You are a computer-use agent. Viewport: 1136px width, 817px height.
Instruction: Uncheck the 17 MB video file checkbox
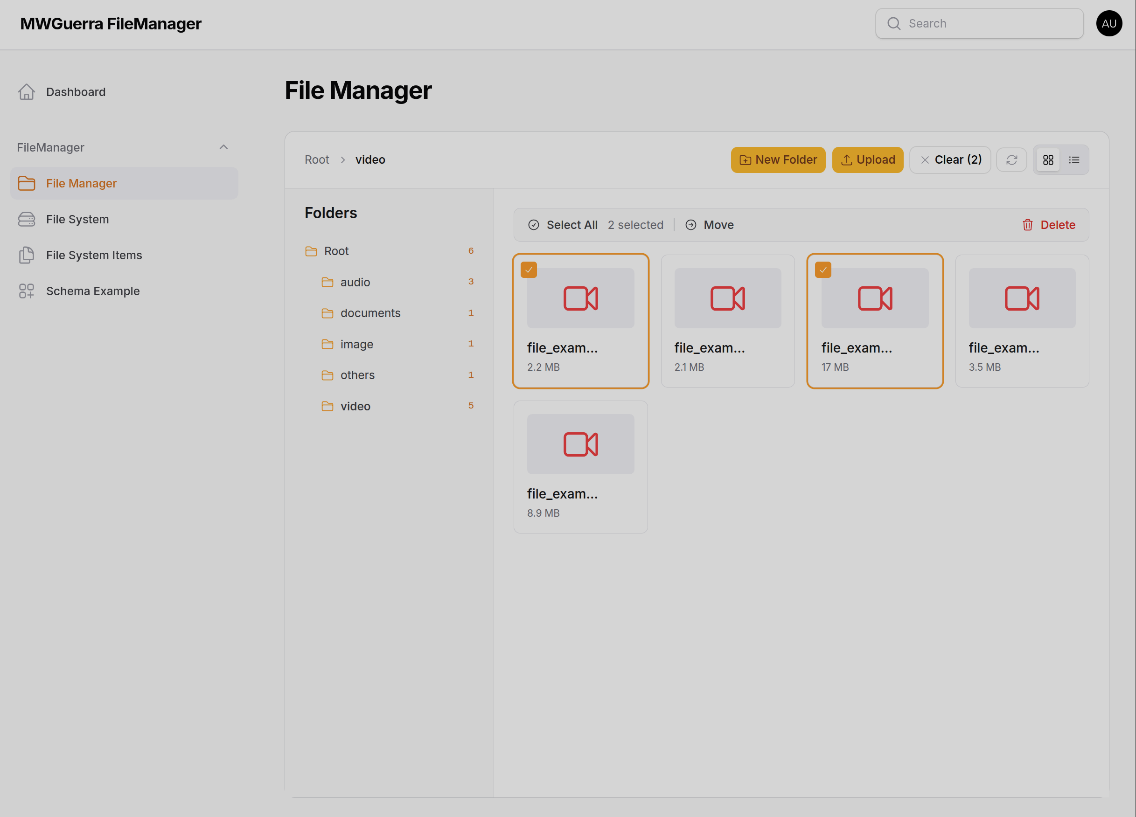(x=823, y=270)
